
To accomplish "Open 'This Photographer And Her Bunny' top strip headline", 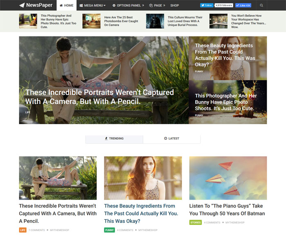I will (58, 21).
